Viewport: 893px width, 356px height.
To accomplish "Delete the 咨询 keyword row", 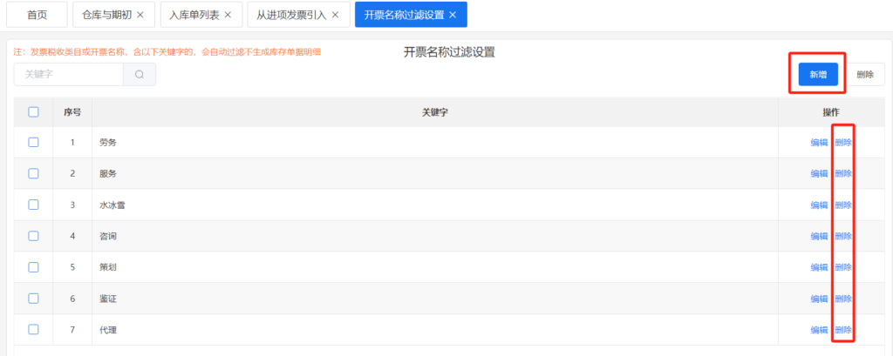I will 843,236.
